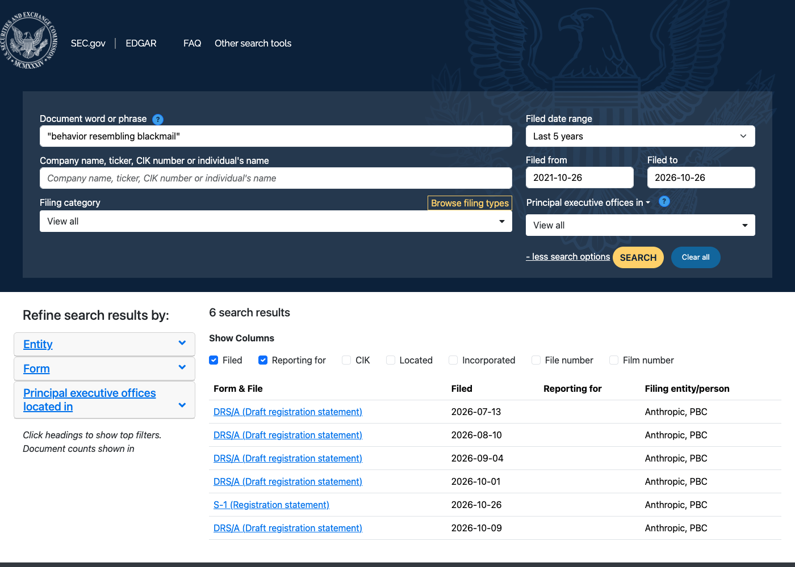Enable the Film number column checkbox

coord(614,360)
